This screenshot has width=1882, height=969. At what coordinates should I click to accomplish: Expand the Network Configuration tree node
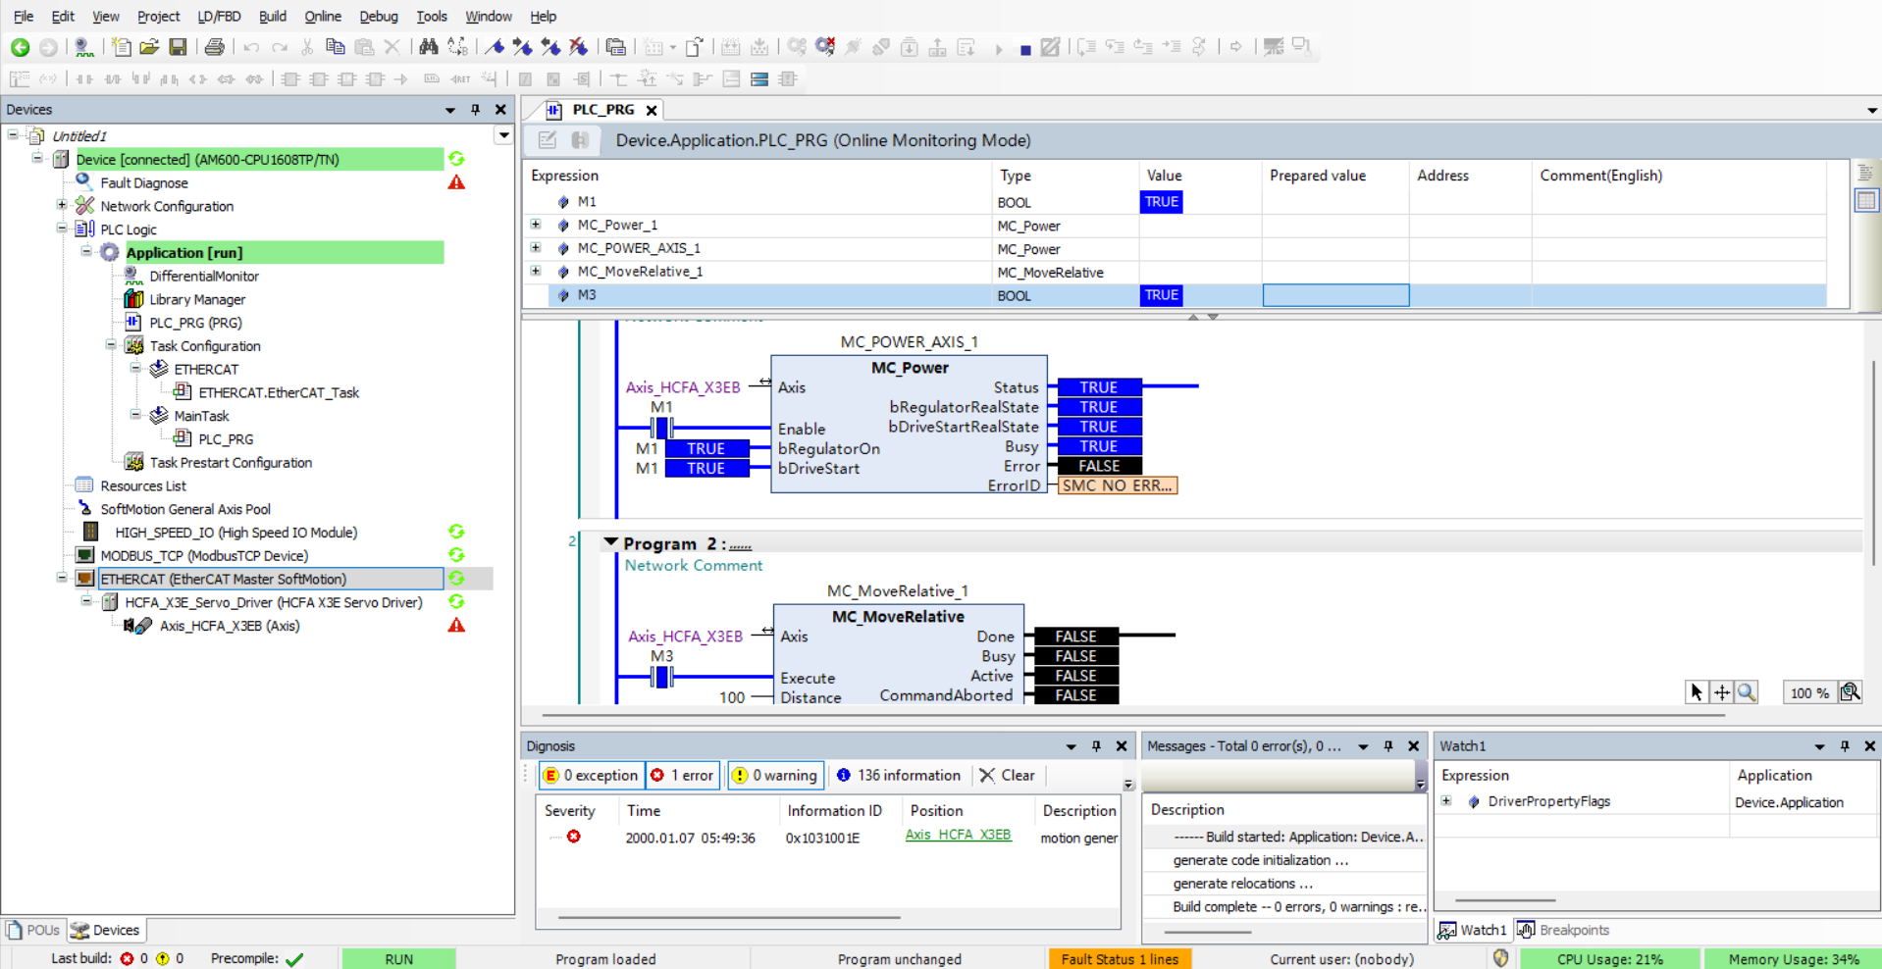click(x=62, y=206)
